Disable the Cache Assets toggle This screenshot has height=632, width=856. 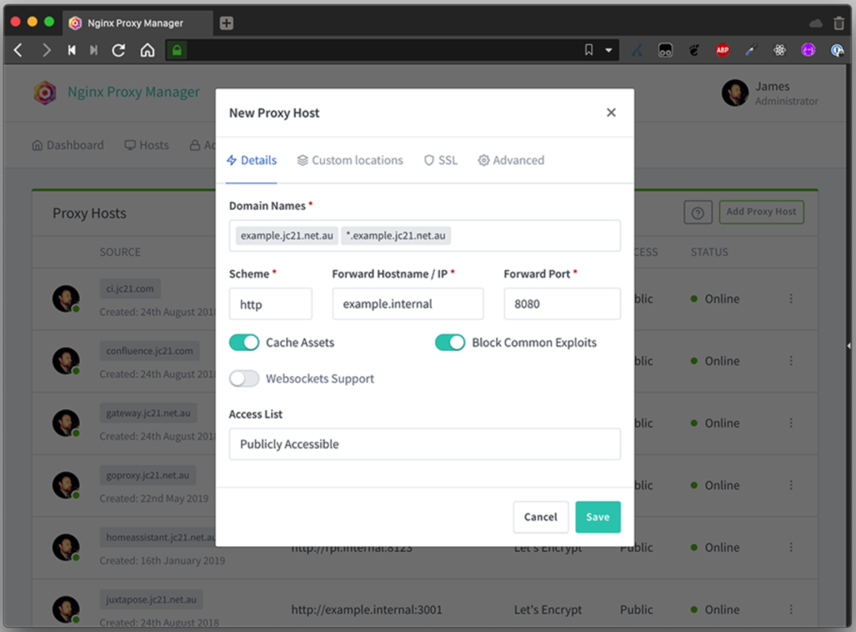244,342
